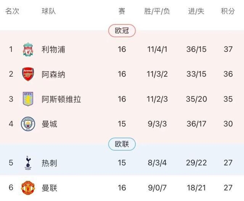Open team name 阿森纳
The width and height of the screenshot is (244, 201).
53,74
